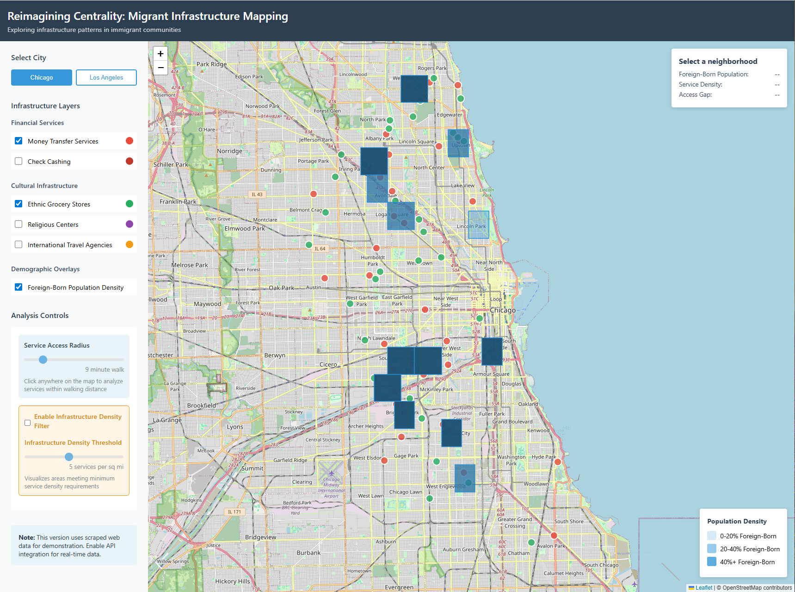The height and width of the screenshot is (592, 795).
Task: Click the red Money Transfer legend dot
Action: coord(129,141)
